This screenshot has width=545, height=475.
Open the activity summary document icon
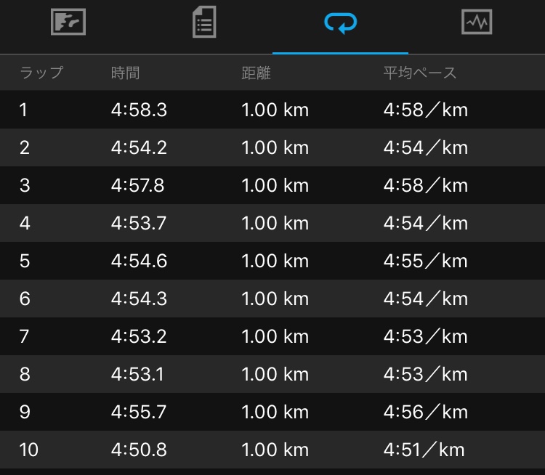204,22
